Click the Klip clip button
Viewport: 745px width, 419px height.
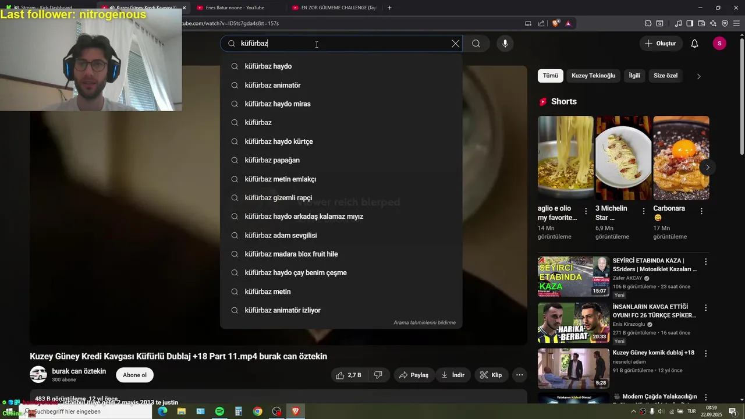[491, 375]
